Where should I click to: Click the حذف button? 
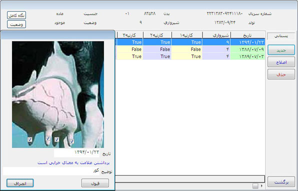[x=281, y=74]
